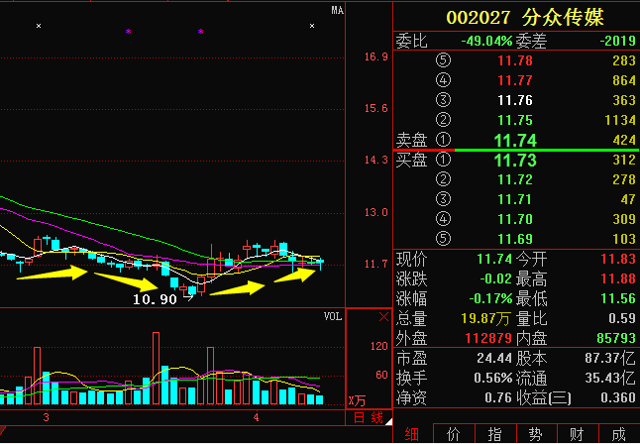Screen dimensions: 640x444
Task: Click the 10.90 low price label
Action: click(x=156, y=299)
